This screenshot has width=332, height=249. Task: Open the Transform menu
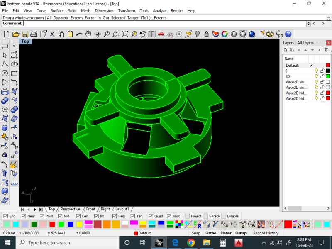[x=127, y=11]
